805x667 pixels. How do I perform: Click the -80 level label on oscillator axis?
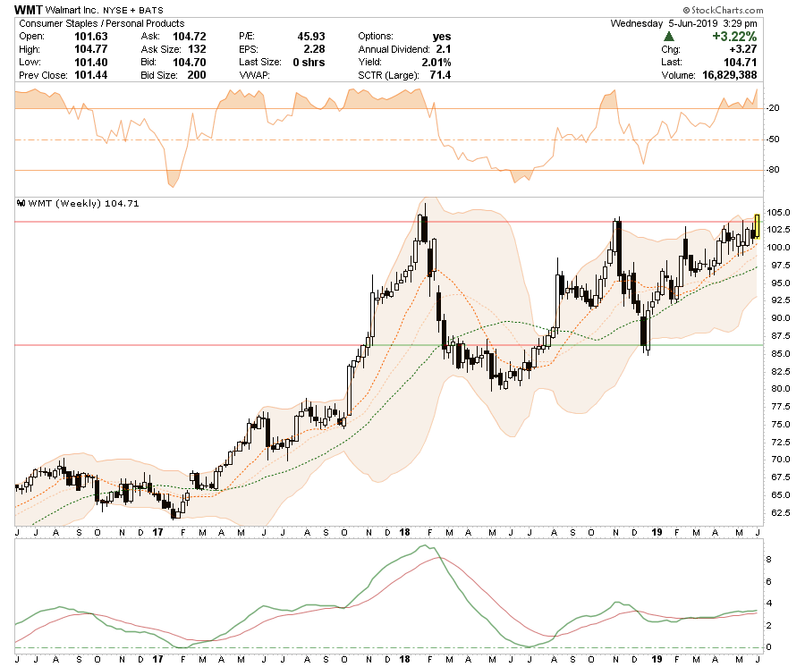click(x=773, y=170)
